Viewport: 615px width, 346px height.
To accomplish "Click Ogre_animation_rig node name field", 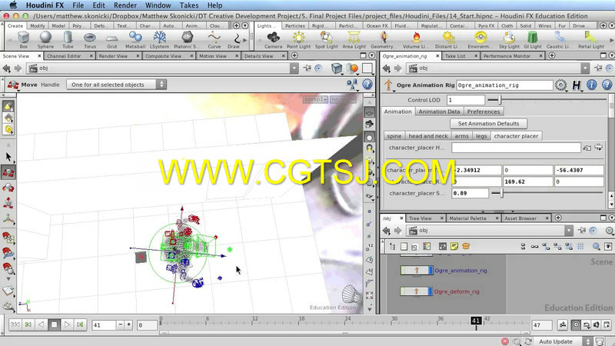I will click(x=504, y=85).
